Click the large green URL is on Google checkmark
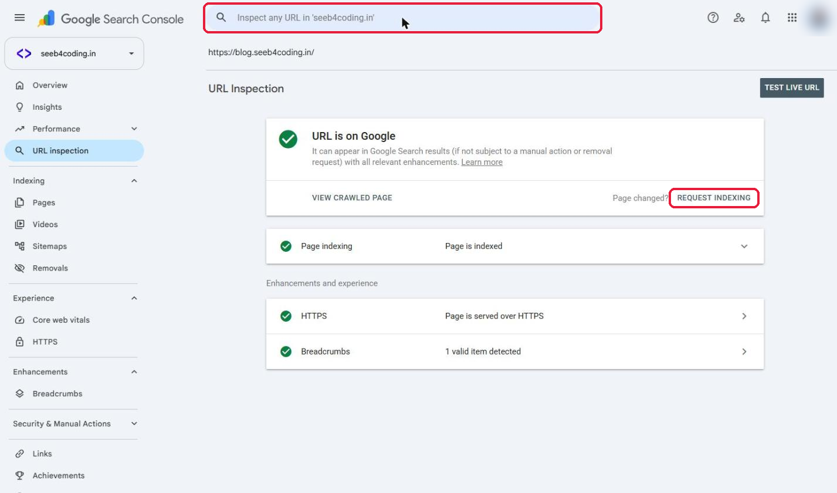The height and width of the screenshot is (493, 837). pyautogui.click(x=288, y=139)
